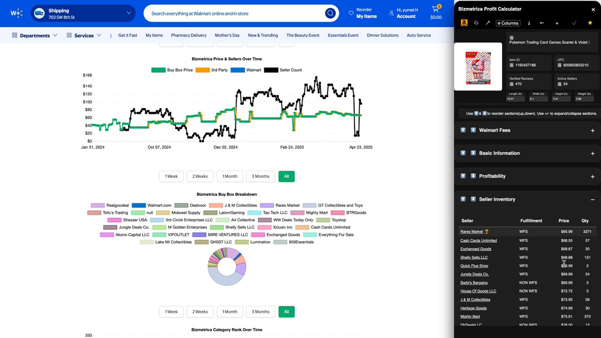Select Auto Service nav item
This screenshot has width=601, height=338.
click(x=419, y=36)
